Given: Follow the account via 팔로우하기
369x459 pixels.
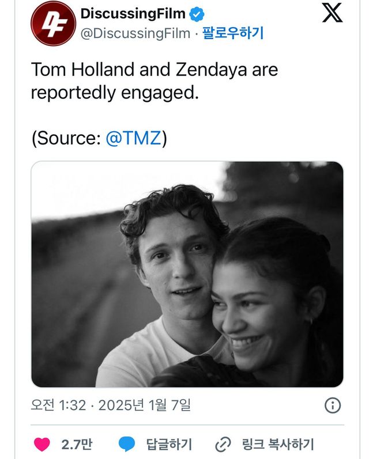Looking at the screenshot, I should [x=232, y=33].
